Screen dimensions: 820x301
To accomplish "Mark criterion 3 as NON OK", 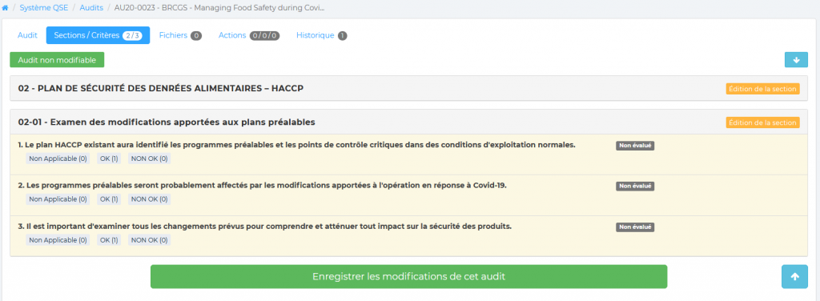I will tap(149, 240).
